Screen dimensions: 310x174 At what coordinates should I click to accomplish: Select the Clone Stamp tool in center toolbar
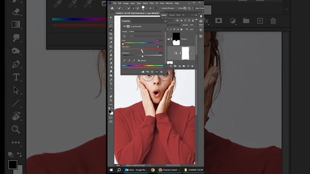(111, 55)
